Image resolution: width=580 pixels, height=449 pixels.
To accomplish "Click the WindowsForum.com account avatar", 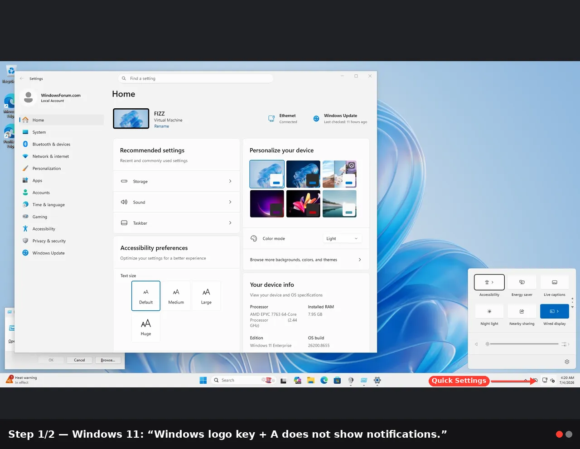I will click(x=29, y=97).
